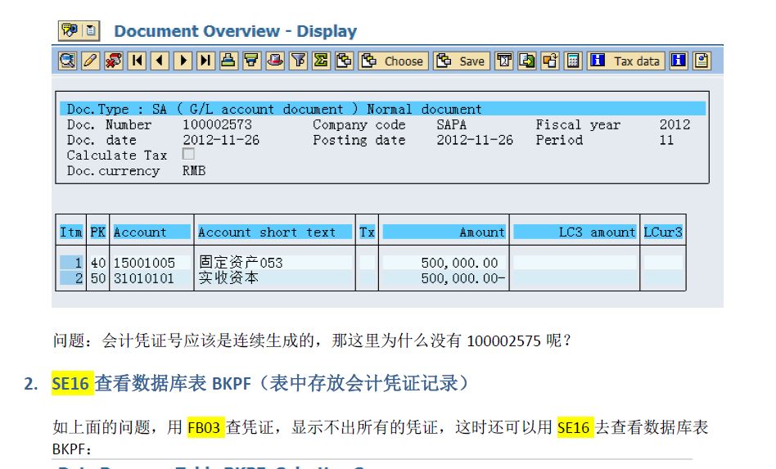Click the Doc.Type SA header line

382,109
